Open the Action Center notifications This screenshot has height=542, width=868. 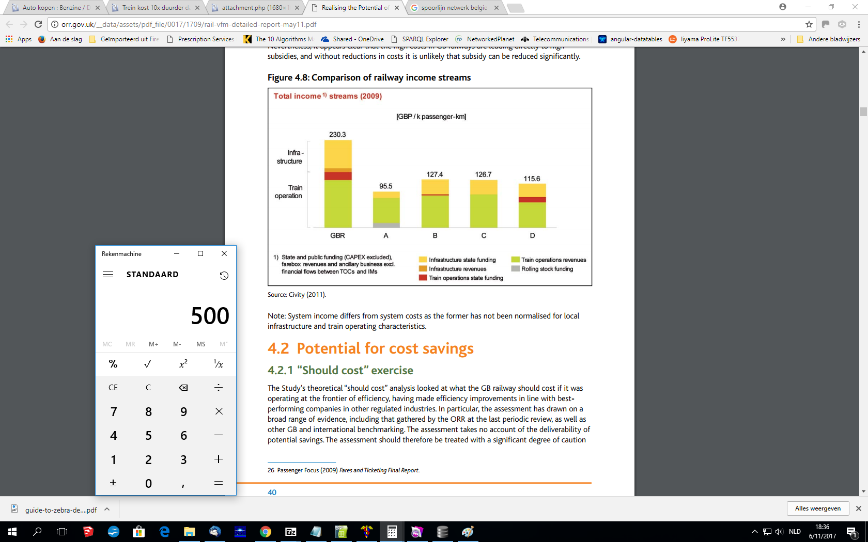[x=852, y=532]
